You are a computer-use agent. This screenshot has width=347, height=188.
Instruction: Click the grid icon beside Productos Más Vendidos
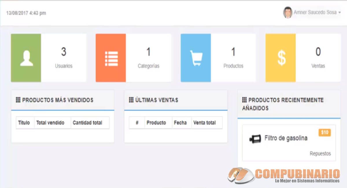[18, 100]
